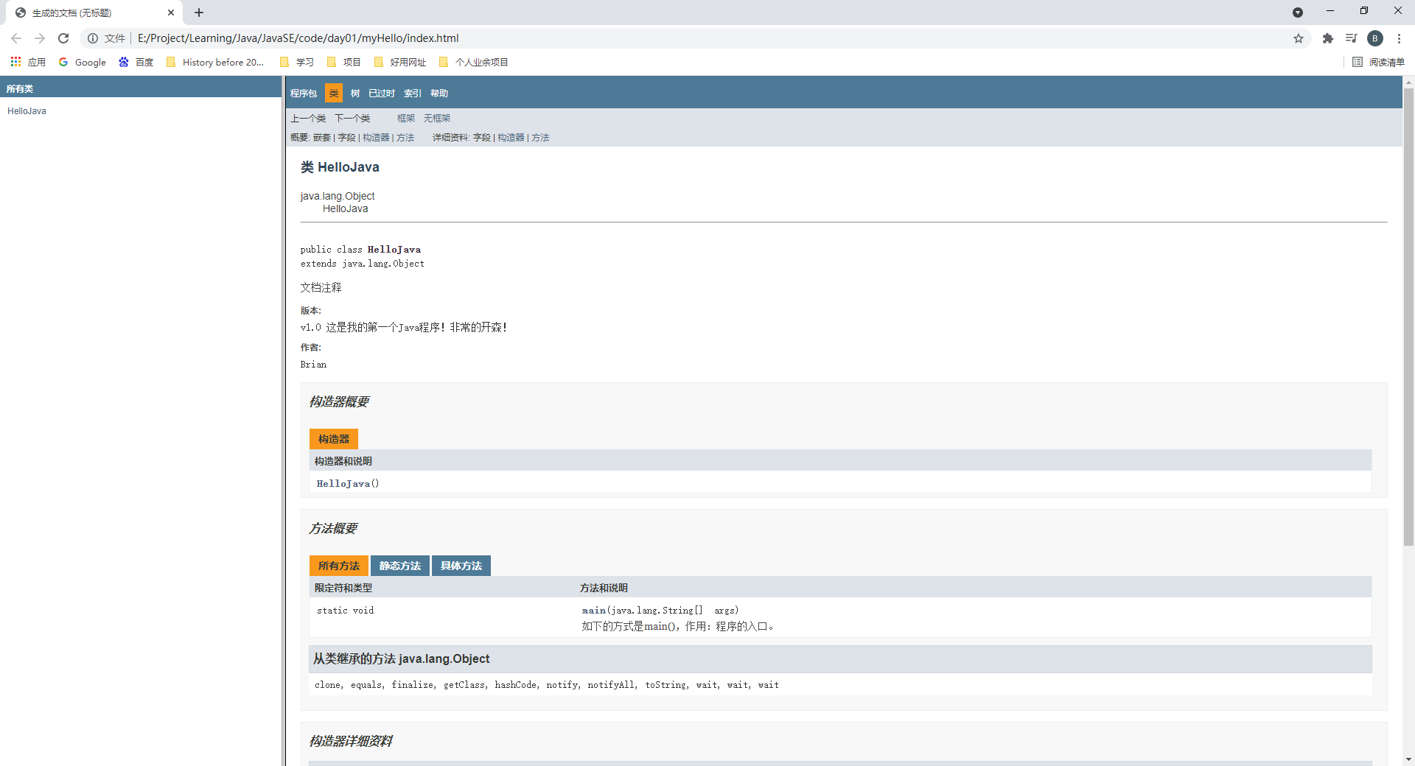
Task: Jump to 方法 in the 概要 row
Action: pyautogui.click(x=405, y=138)
